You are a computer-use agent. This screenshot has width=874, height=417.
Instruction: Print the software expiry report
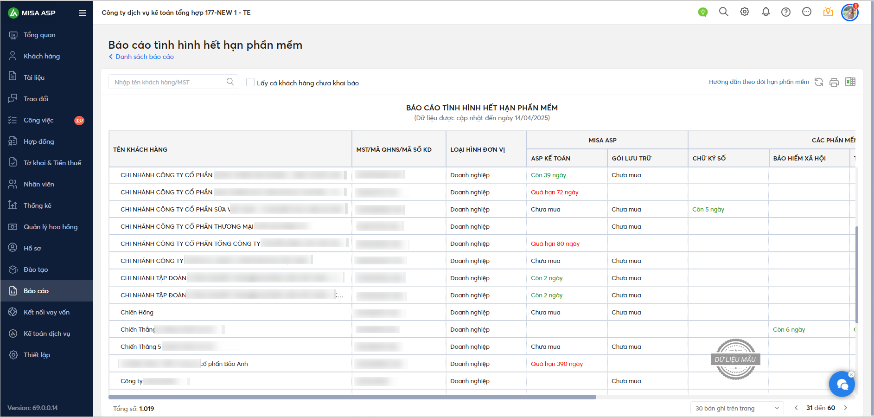pos(834,82)
